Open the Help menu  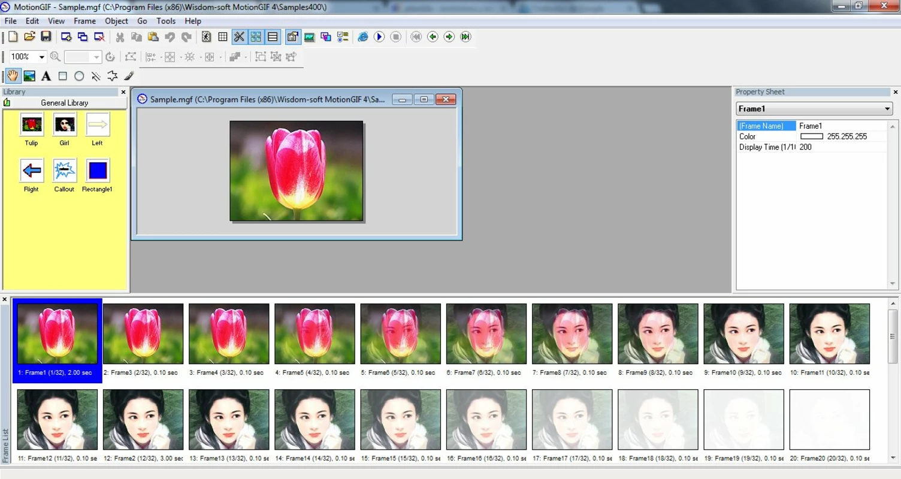(x=193, y=20)
